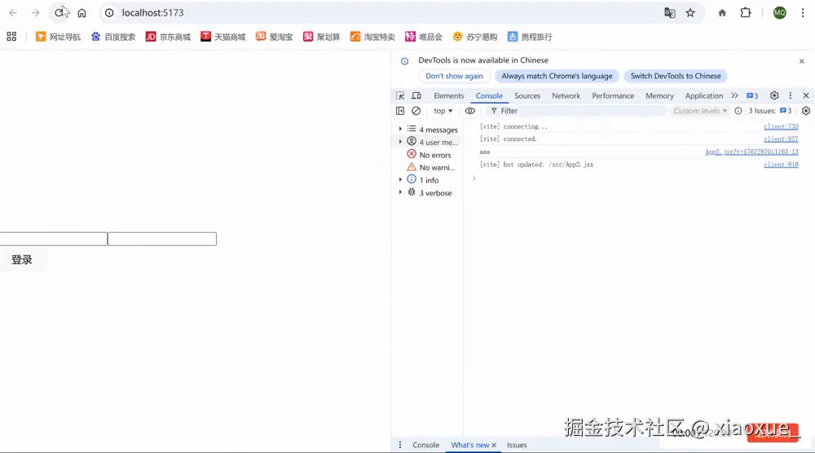Open the 携程旅行 bookmark
This screenshot has height=453, width=815.
click(x=530, y=37)
